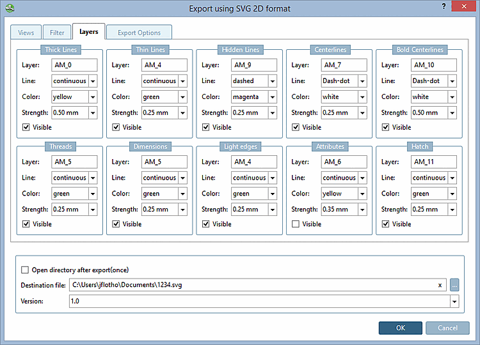Viewport: 480px width, 345px height.
Task: Open the Version dropdown
Action: [454, 301]
